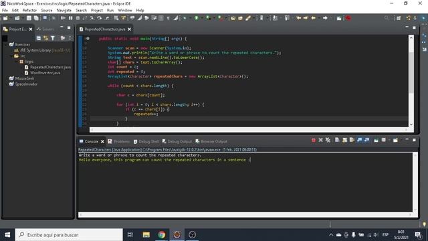Collapse the main method fold marker
This screenshot has height=241, width=428.
[88, 39]
